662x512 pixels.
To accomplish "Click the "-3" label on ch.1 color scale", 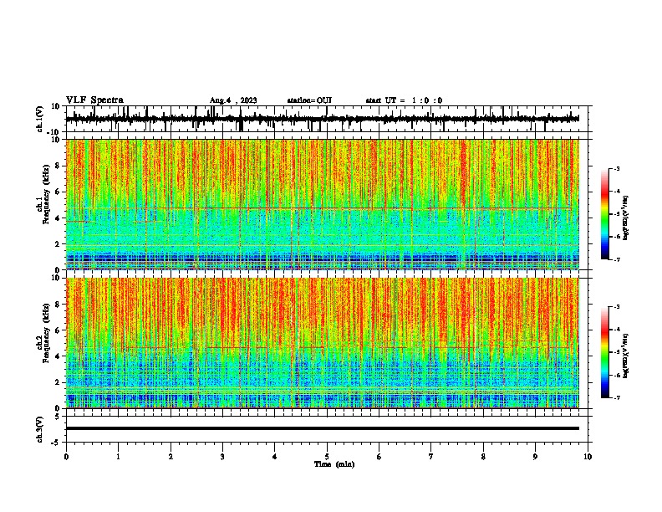I will point(616,168).
